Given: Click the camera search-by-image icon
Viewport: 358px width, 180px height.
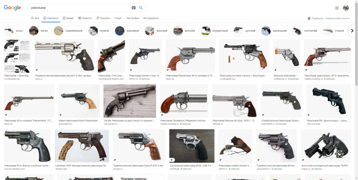Looking at the screenshot, I should 134,8.
